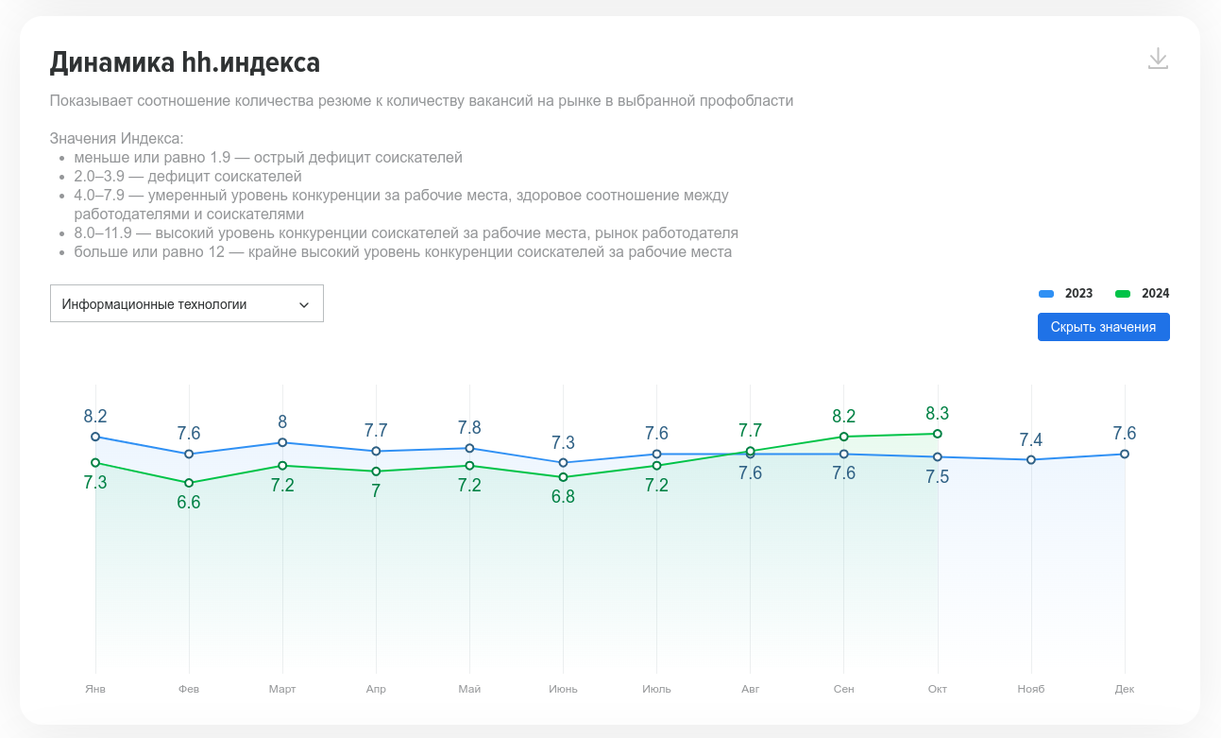1221x738 pixels.
Task: Click the Динамика hh.индекса heading
Action: click(x=185, y=62)
